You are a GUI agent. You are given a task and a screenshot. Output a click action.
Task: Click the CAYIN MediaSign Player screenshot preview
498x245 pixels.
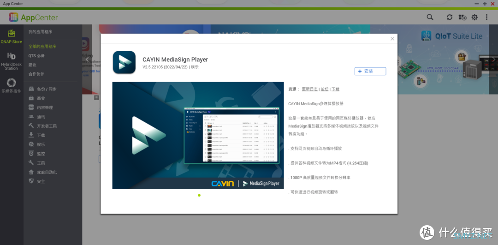point(198,135)
